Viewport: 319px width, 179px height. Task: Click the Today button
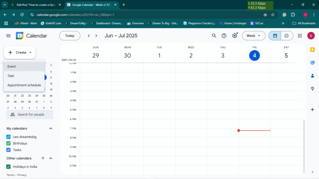[x=70, y=36]
